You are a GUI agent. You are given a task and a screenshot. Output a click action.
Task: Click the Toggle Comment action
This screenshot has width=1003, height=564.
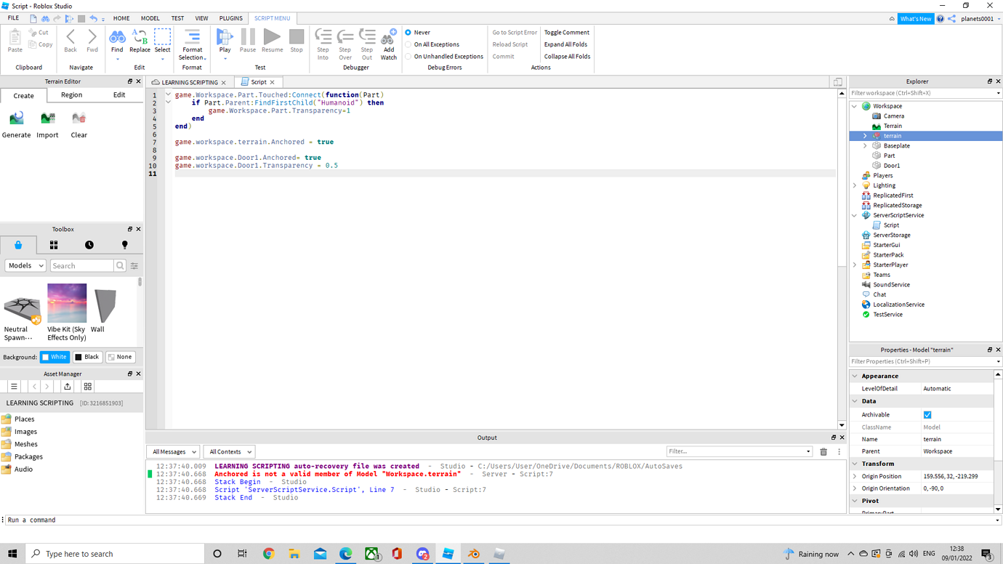coord(566,32)
